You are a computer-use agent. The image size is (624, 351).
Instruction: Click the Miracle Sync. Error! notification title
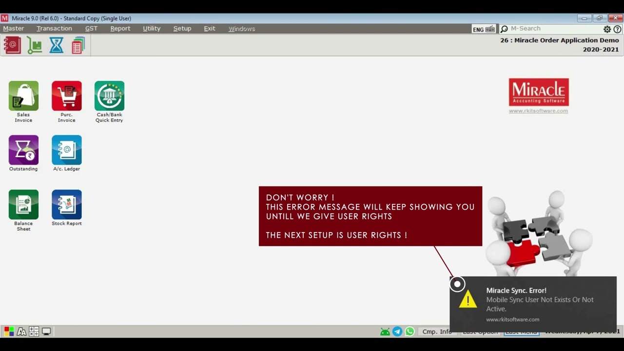tap(516, 291)
